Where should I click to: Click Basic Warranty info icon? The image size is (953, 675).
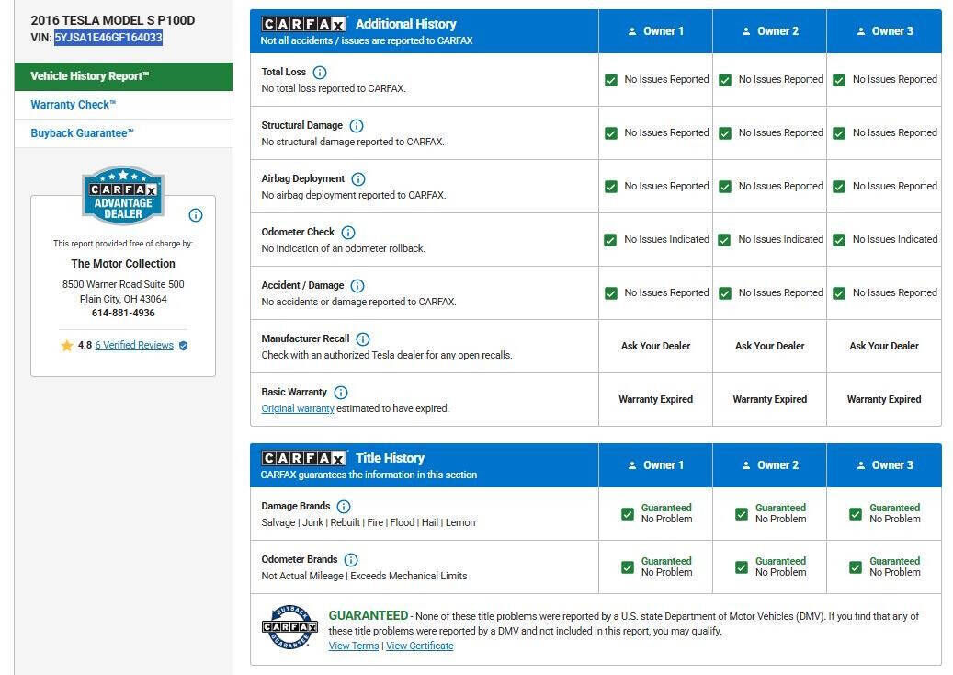341,393
